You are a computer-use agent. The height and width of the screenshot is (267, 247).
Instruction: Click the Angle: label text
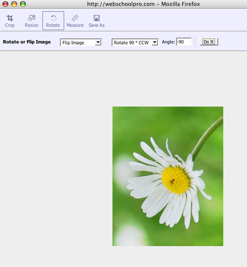[x=168, y=42]
